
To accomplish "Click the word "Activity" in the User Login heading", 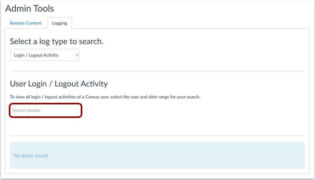I will tap(94, 84).
